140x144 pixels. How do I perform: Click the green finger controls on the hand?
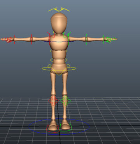(110, 40)
